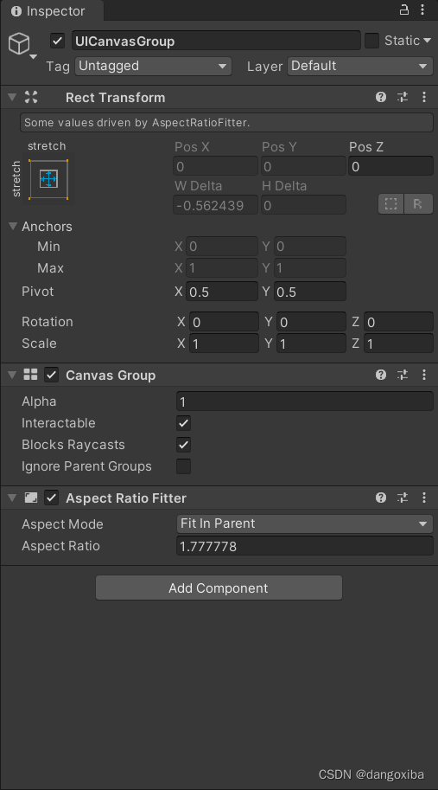Open Rect Transform context menu dots
This screenshot has height=790, width=438.
(424, 97)
